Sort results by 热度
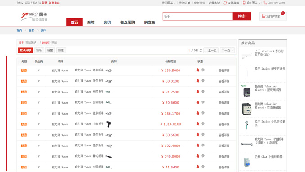The image size is (305, 172). point(61,50)
